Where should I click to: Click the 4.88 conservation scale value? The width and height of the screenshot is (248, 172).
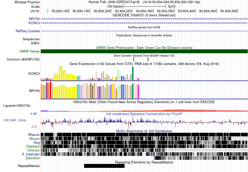pyautogui.click(x=33, y=114)
